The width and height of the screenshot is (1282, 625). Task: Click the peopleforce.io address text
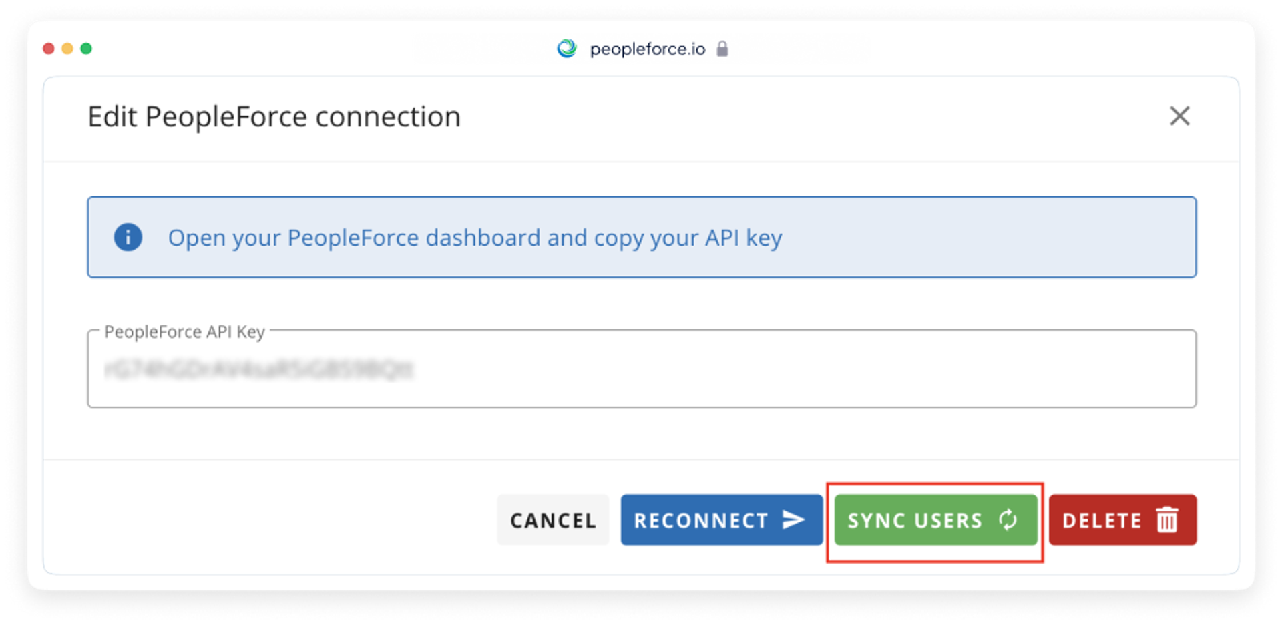(x=648, y=49)
